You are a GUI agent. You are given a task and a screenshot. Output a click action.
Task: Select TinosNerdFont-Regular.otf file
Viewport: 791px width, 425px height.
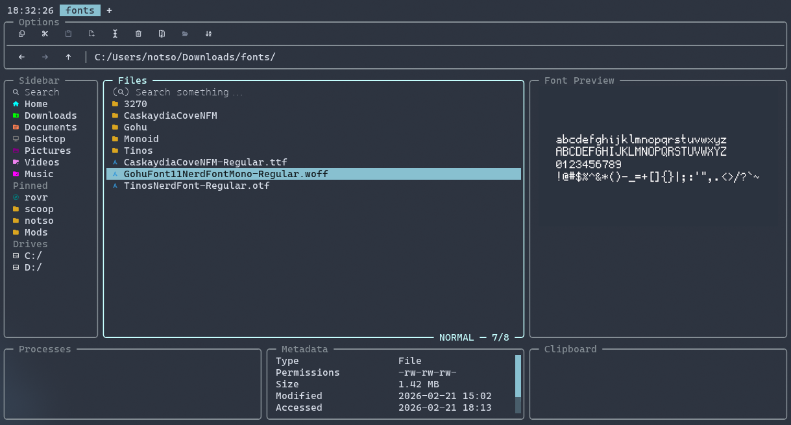196,186
